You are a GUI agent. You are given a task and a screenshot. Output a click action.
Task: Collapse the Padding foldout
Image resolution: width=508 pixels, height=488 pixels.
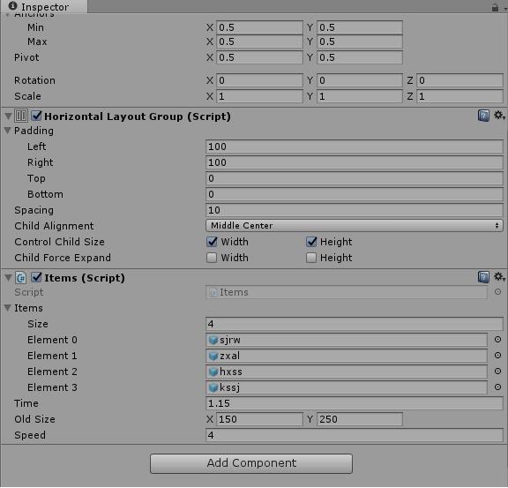point(8,131)
